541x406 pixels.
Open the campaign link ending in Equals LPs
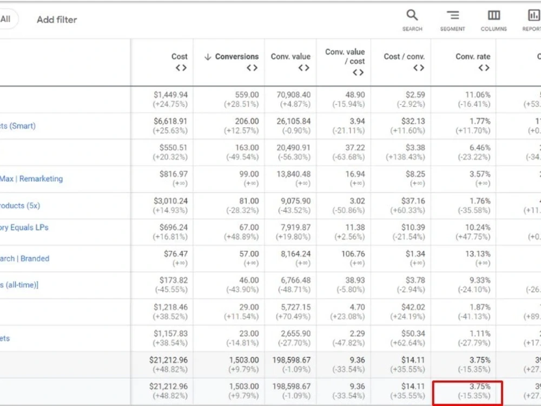(x=24, y=228)
